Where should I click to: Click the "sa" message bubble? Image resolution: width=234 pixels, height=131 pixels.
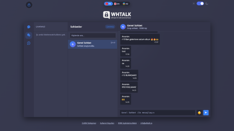click(x=126, y=63)
